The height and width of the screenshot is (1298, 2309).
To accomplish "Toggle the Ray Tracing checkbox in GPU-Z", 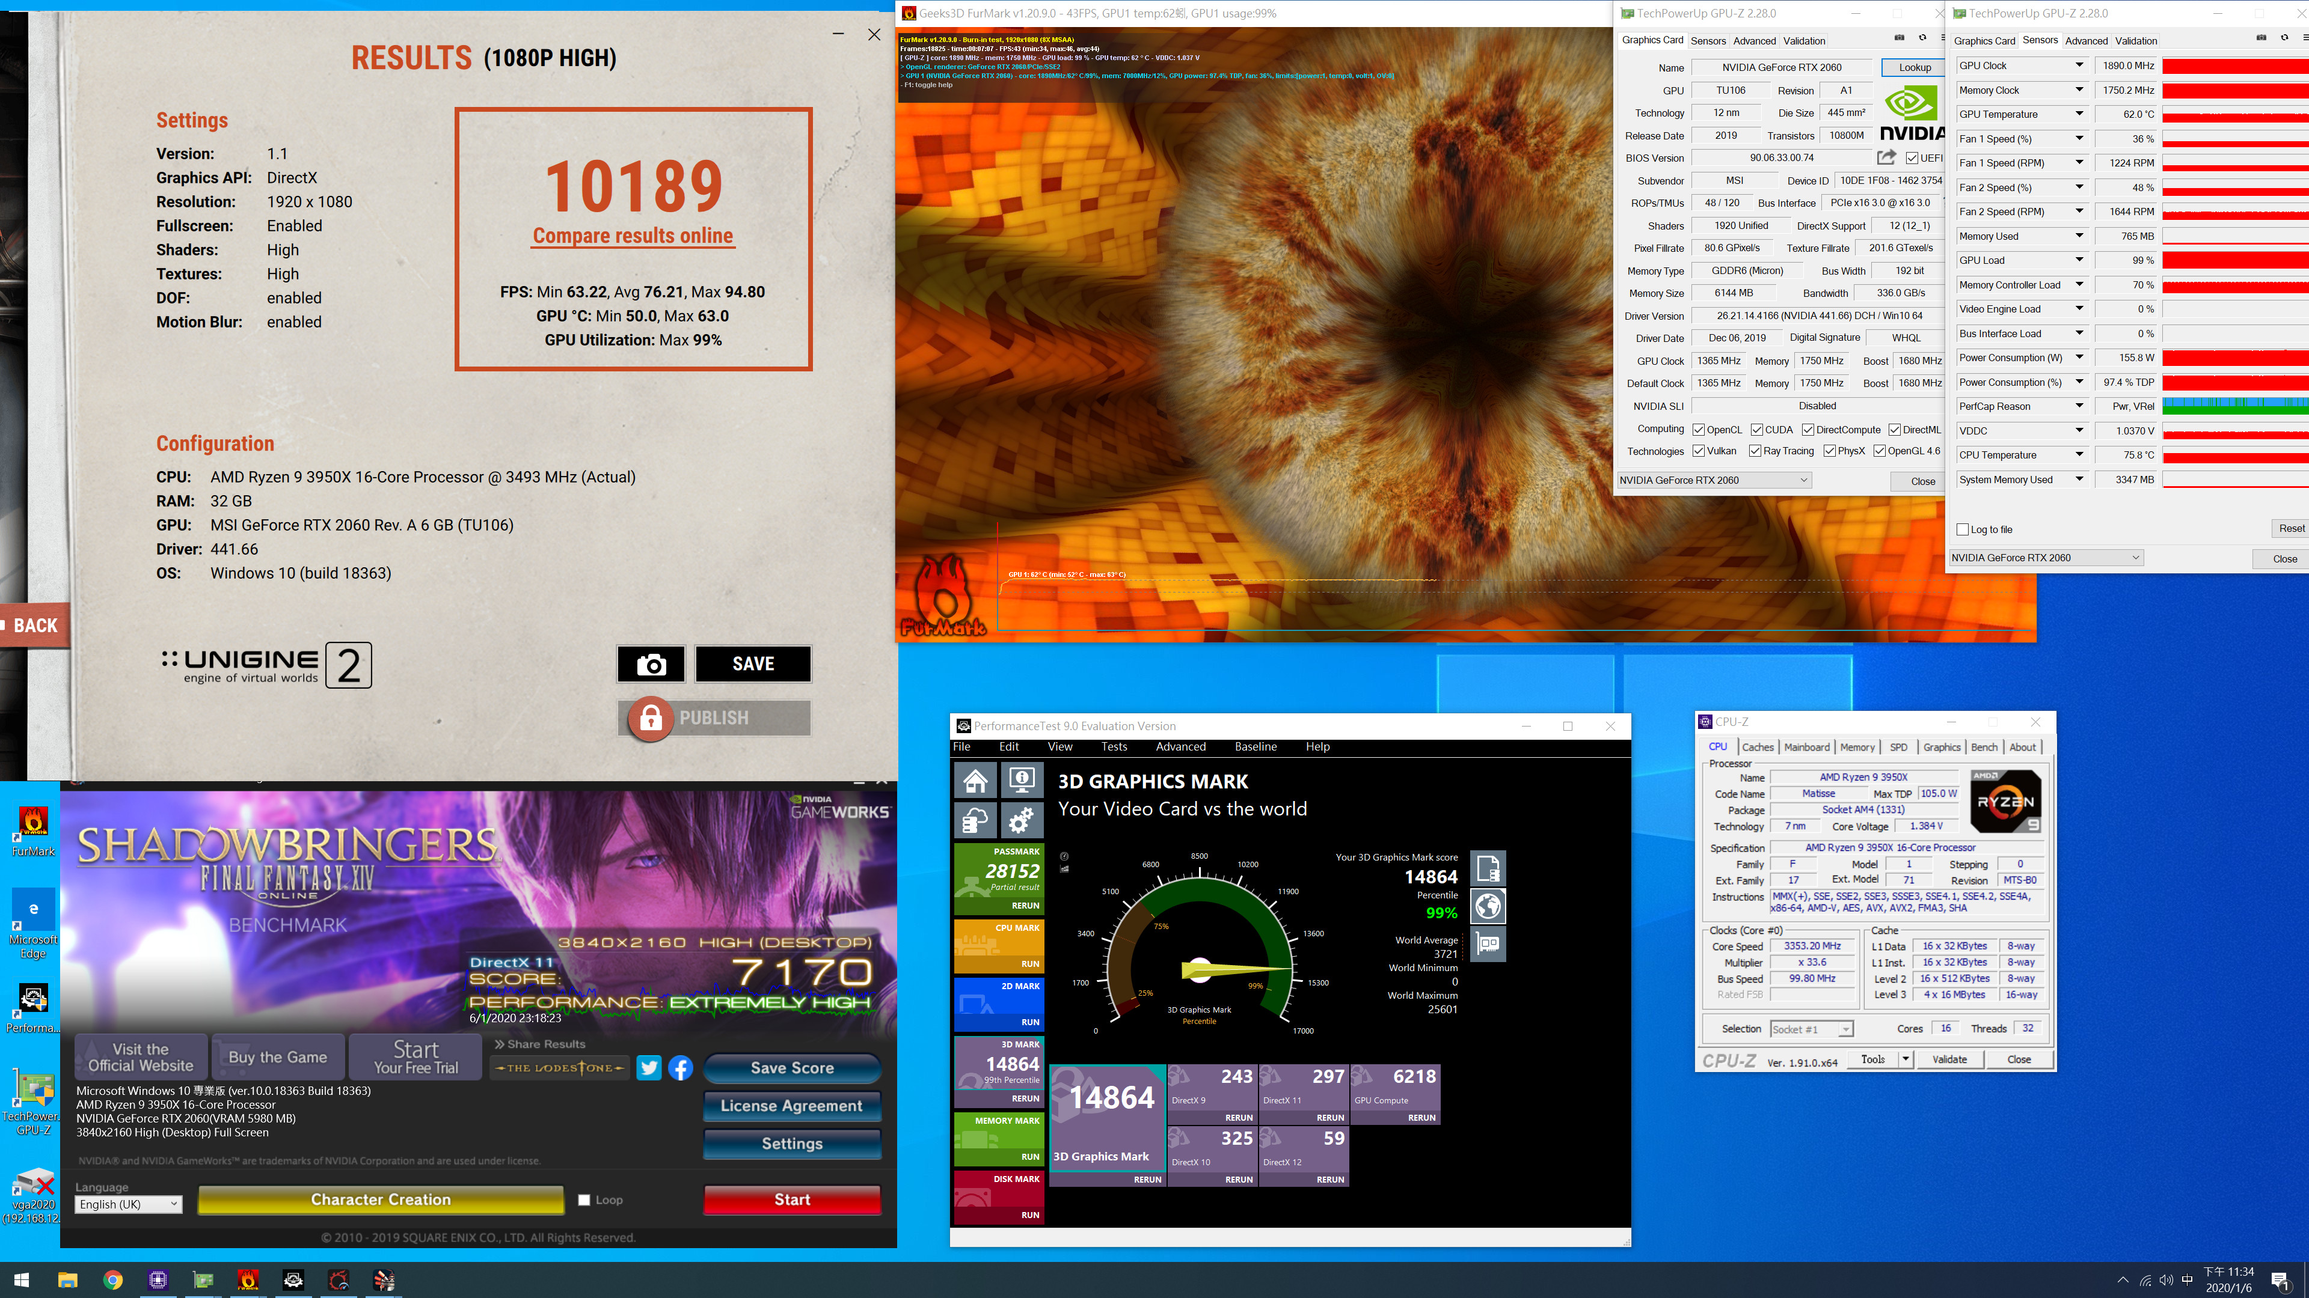I will coord(1755,451).
